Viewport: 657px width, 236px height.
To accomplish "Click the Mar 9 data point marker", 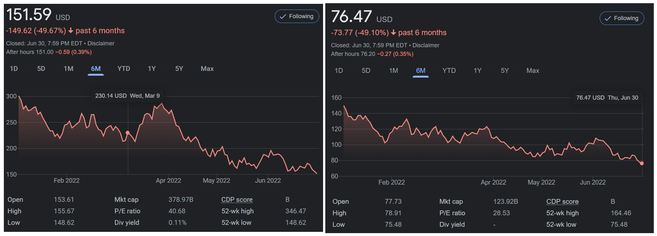I will click(x=128, y=133).
